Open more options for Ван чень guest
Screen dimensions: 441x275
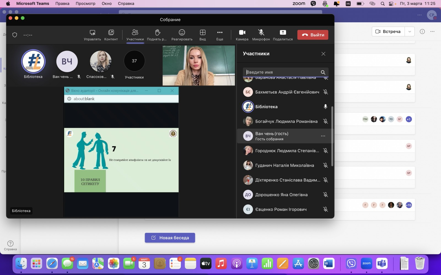pos(323,136)
